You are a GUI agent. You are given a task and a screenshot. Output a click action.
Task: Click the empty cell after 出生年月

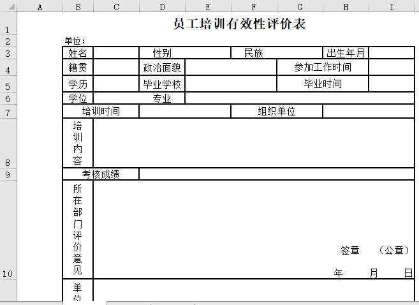(x=391, y=53)
